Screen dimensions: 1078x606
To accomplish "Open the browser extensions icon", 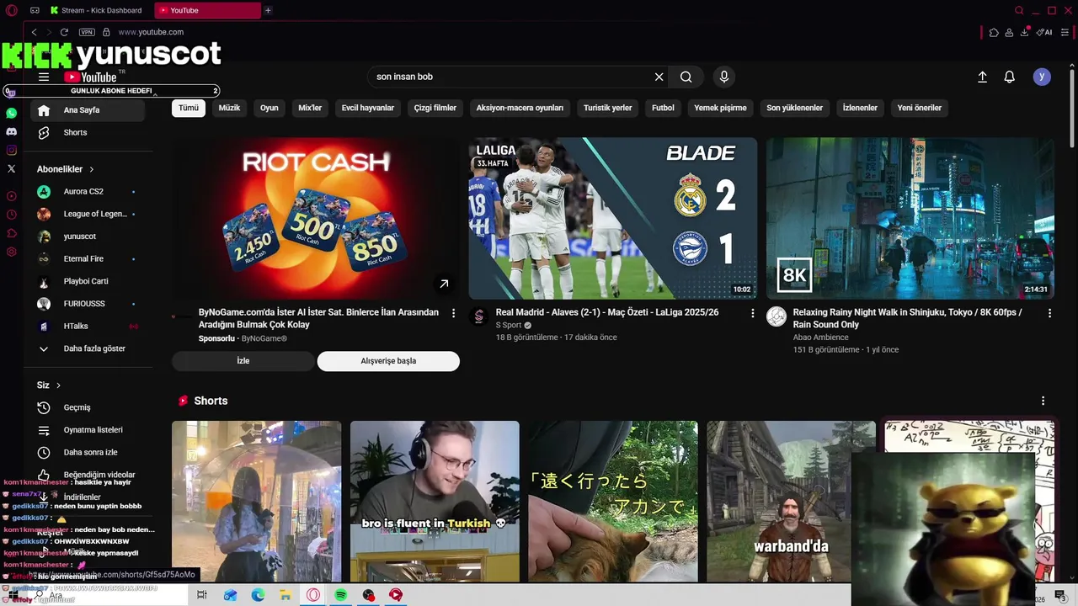I will pyautogui.click(x=994, y=32).
